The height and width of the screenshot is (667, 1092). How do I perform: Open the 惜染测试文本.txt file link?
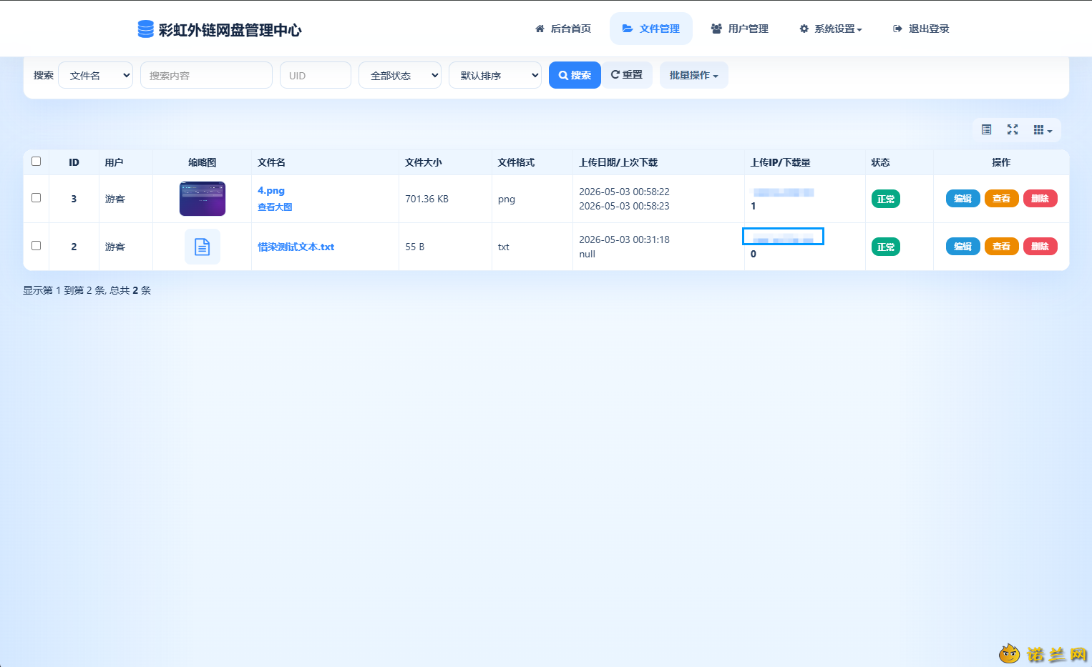click(x=296, y=247)
